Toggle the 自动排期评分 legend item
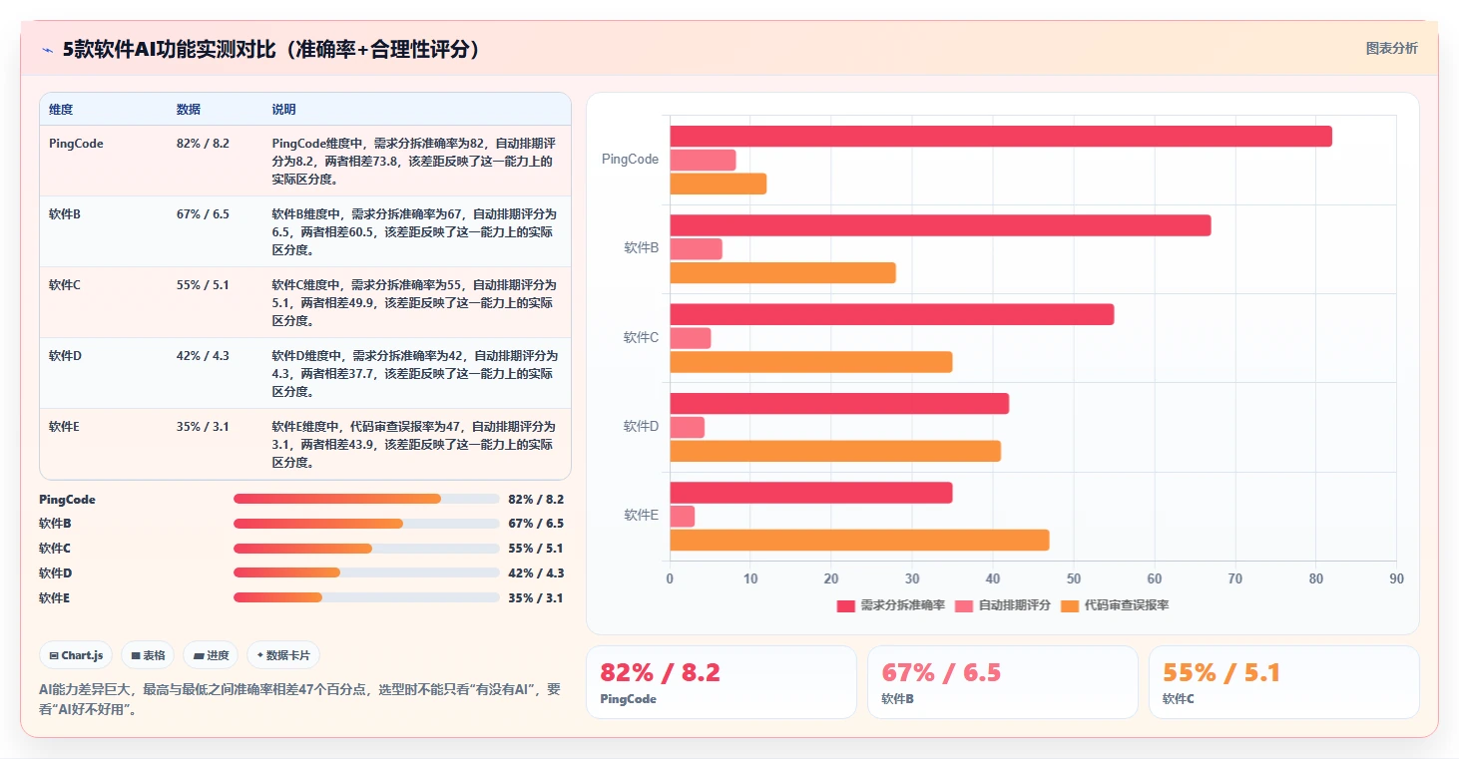1459x759 pixels. 1002,605
